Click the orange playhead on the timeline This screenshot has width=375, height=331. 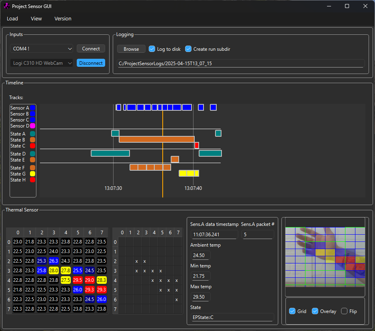coord(163,160)
